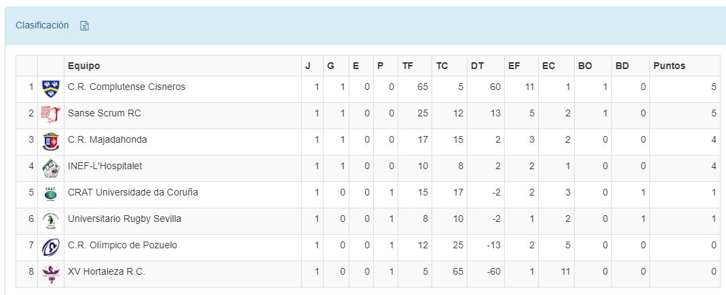The image size is (726, 295).
Task: Click the Excel export icon beside Clasificación
Action: pyautogui.click(x=85, y=26)
